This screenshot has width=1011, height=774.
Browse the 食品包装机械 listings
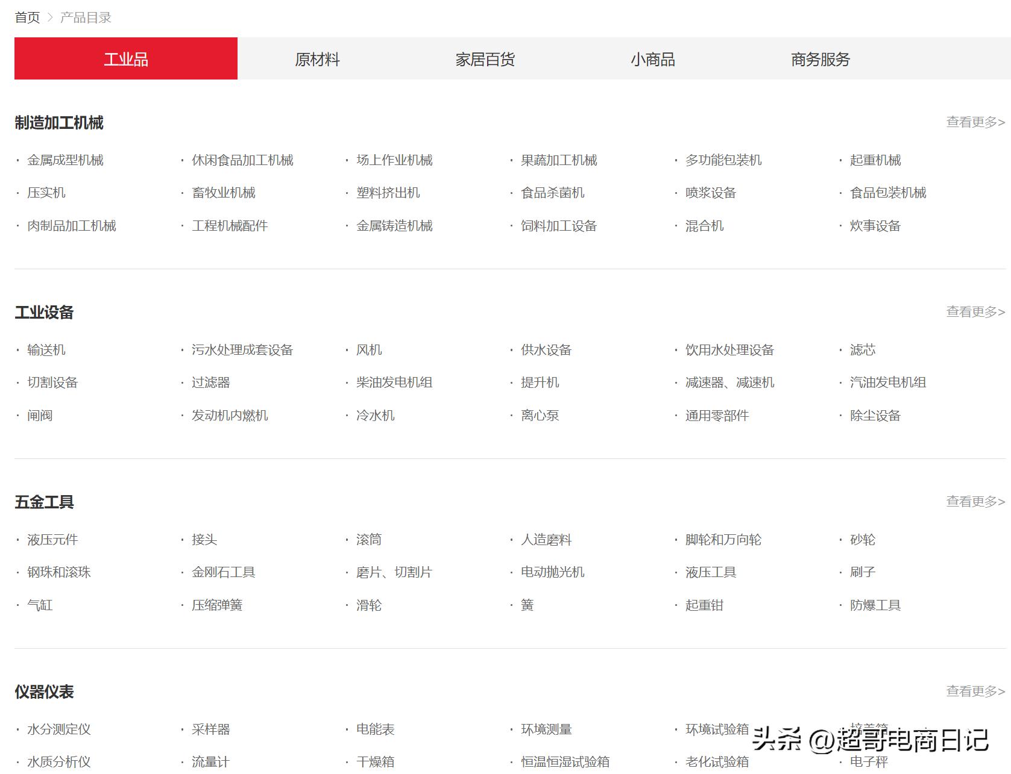pos(887,193)
